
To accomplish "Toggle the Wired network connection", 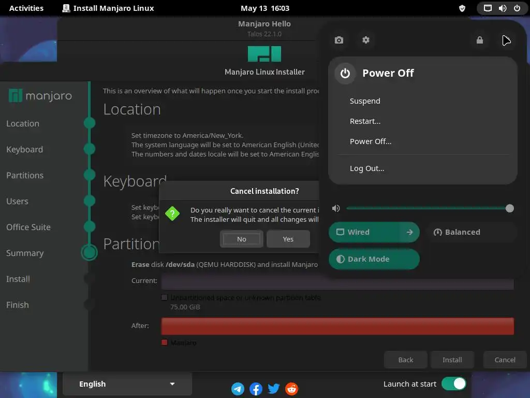I will click(365, 232).
